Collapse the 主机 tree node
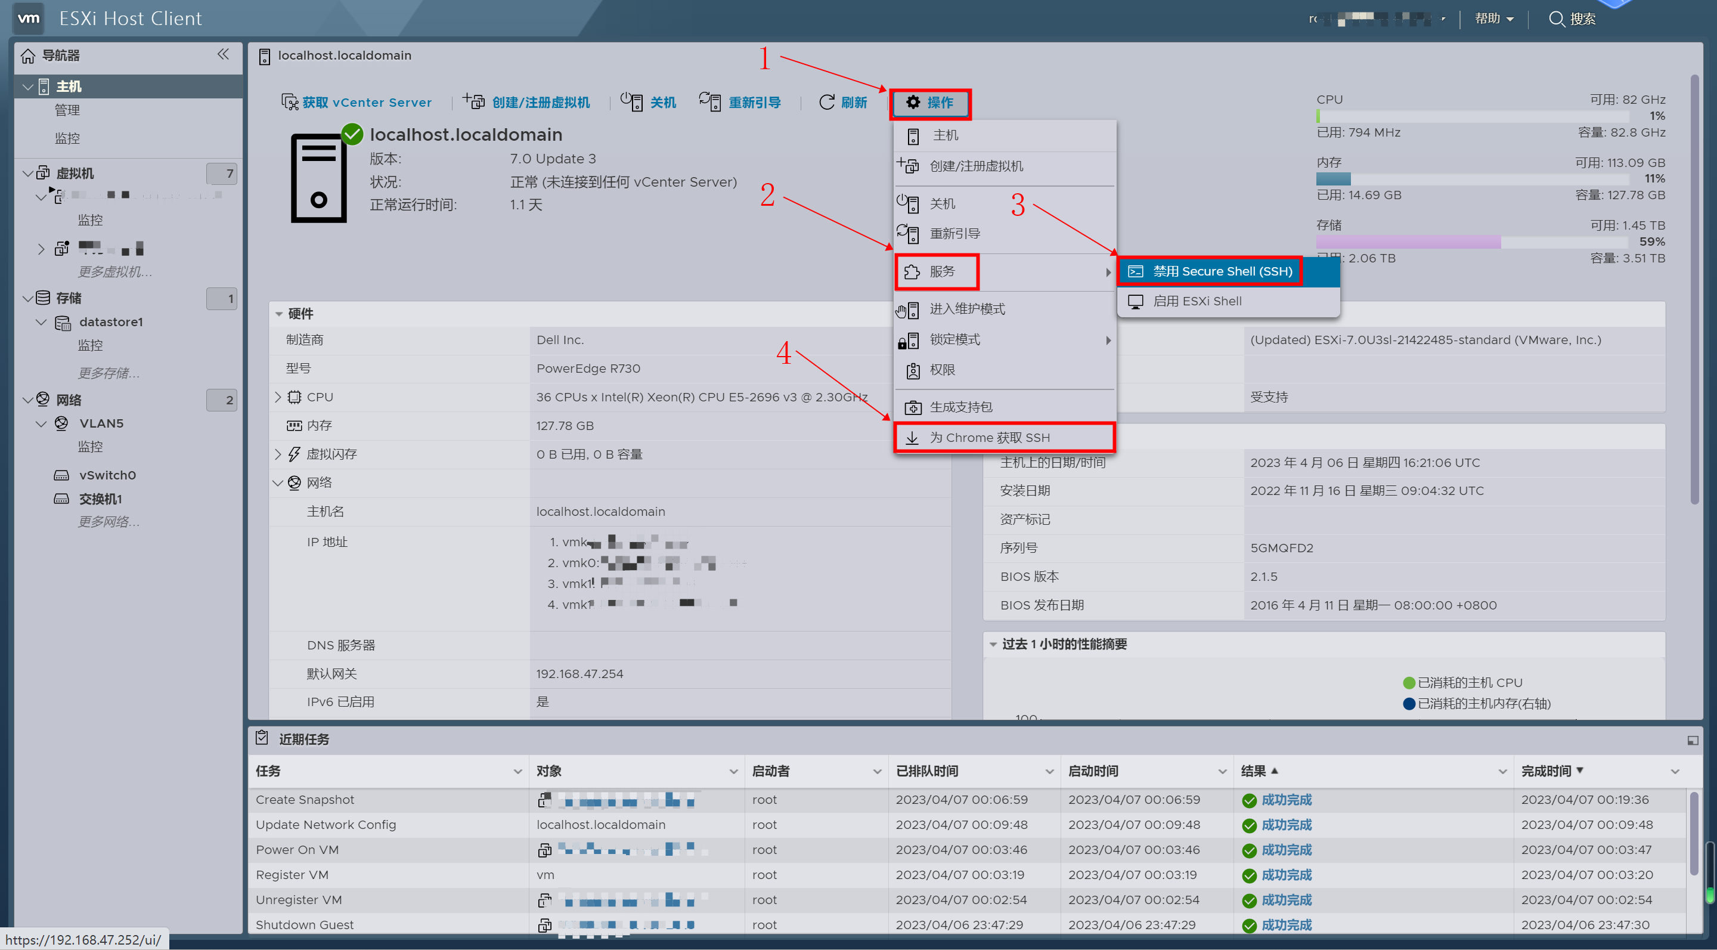The width and height of the screenshot is (1717, 950). click(x=28, y=86)
